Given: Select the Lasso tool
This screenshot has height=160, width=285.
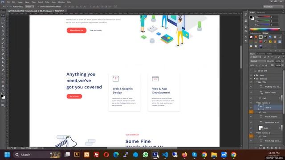Looking at the screenshot, I should [x=3, y=23].
